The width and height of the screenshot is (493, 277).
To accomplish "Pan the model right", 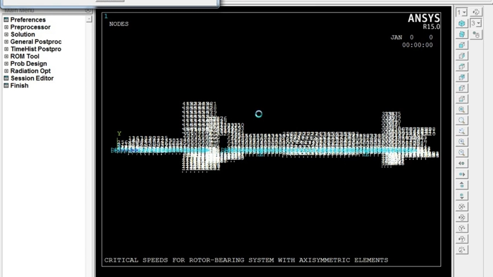I will point(462,174).
